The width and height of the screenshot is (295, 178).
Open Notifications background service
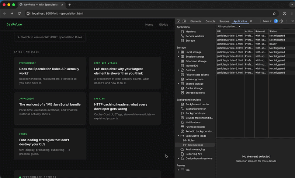pyautogui.click(x=193, y=122)
